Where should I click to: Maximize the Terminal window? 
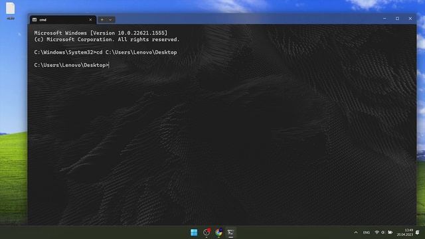pos(397,19)
